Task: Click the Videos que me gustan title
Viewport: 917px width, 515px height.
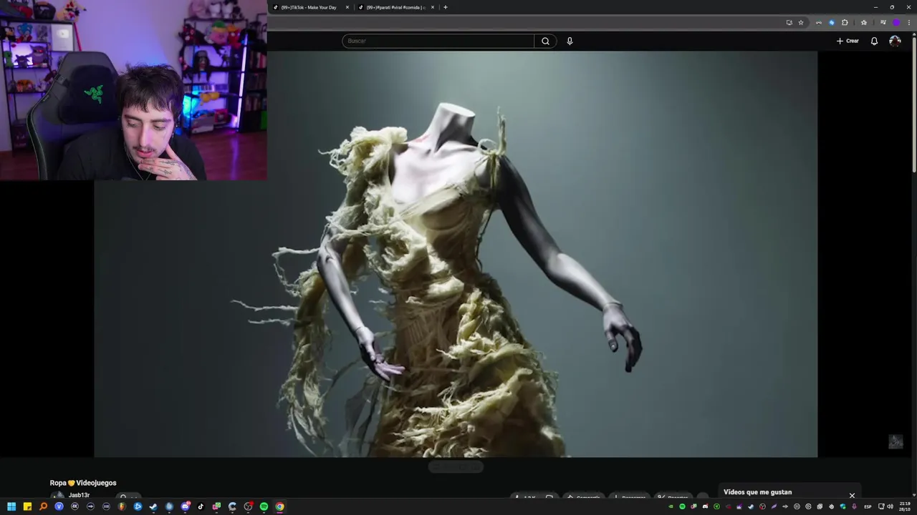Action: (757, 492)
